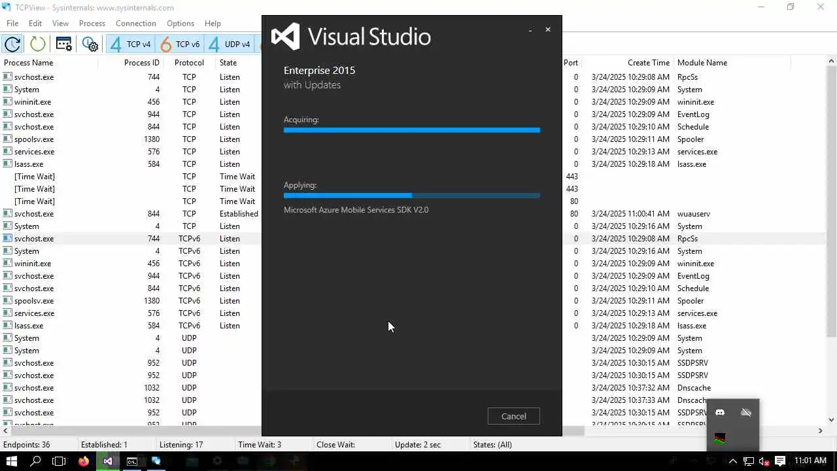The image size is (837, 471).
Task: Sort by the Protocol column header
Action: [x=189, y=63]
